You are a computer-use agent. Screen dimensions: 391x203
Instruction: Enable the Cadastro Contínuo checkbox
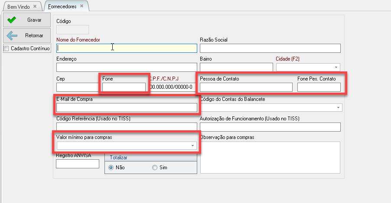point(6,48)
